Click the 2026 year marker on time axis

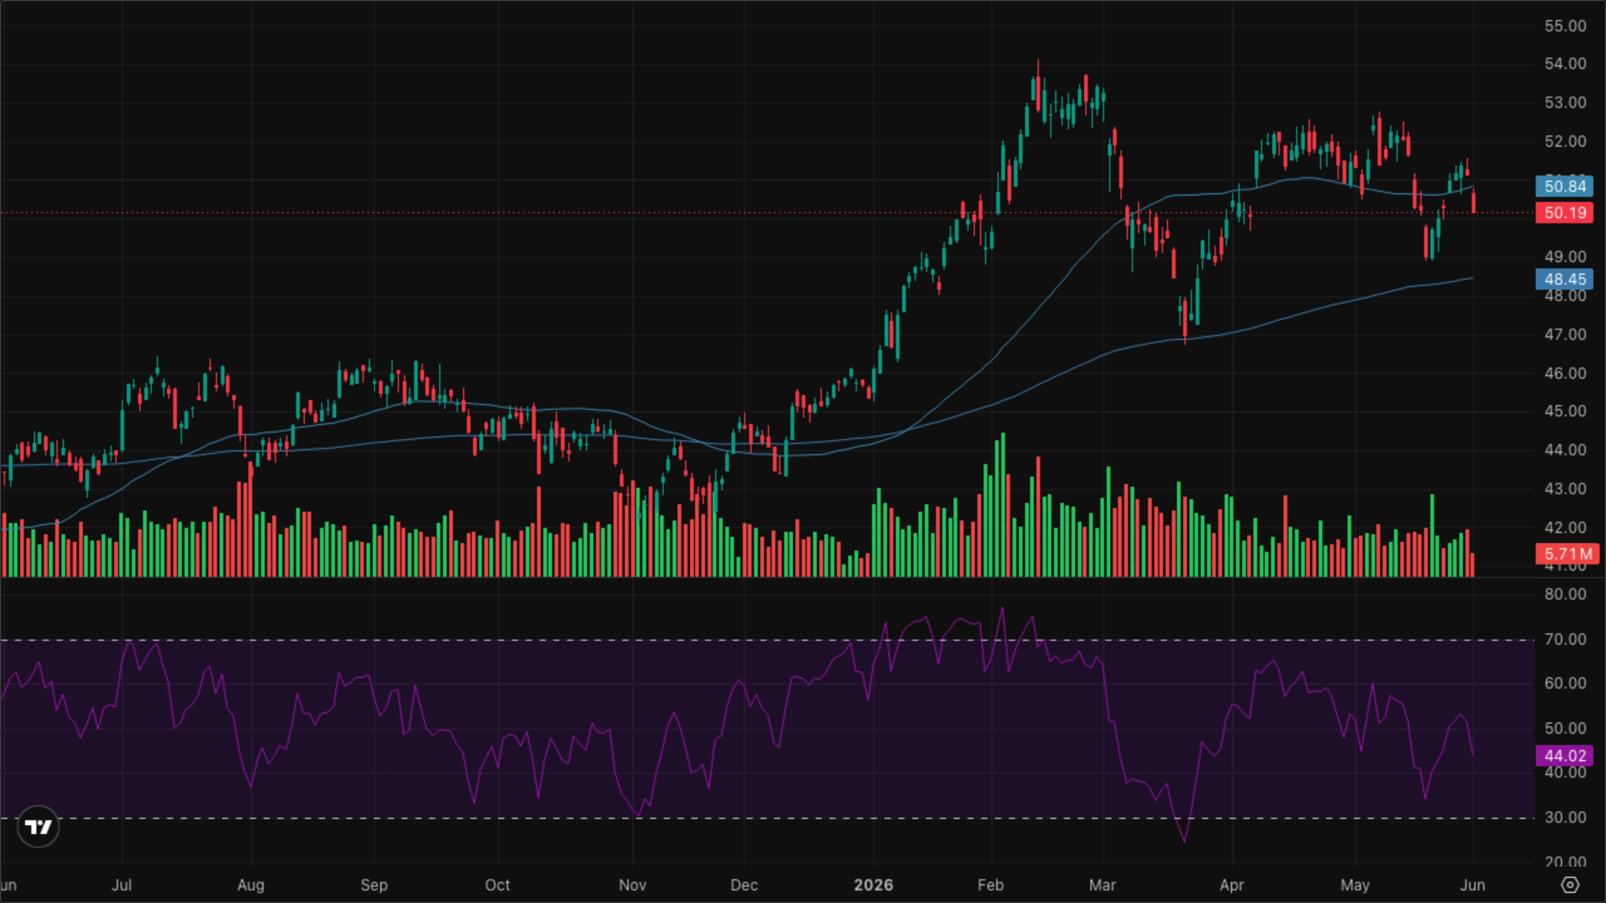pyautogui.click(x=873, y=885)
